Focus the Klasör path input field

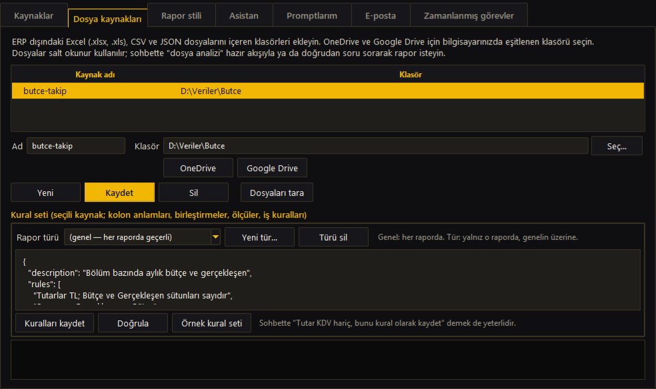376,146
